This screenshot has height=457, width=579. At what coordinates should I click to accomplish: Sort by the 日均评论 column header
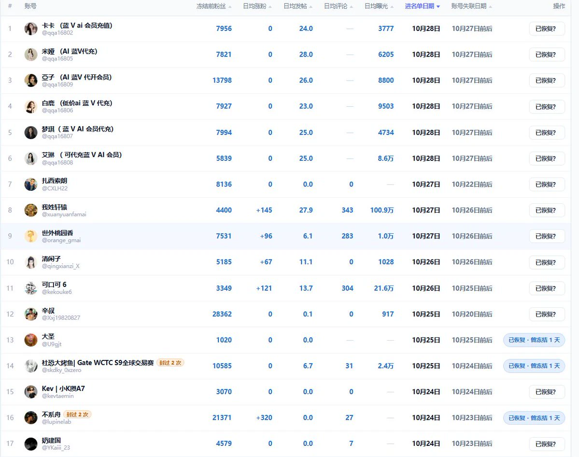[x=338, y=6]
